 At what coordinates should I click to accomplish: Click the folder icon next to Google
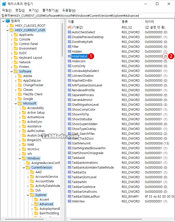coord(20,99)
